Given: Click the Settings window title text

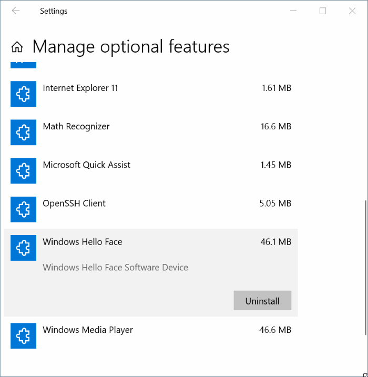Looking at the screenshot, I should (x=54, y=11).
